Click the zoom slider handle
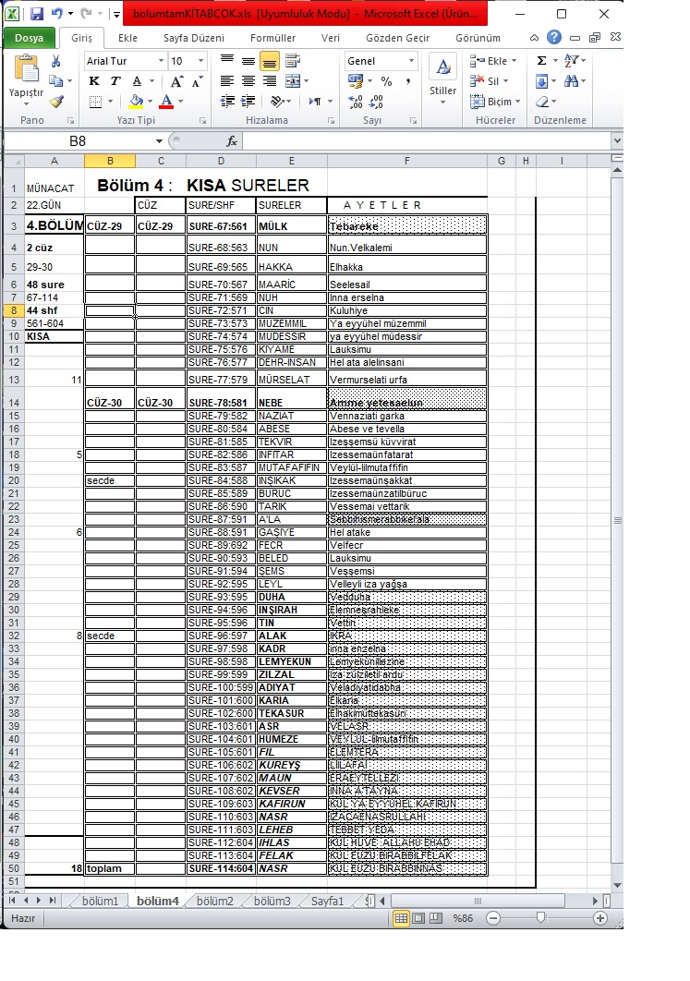690x981 pixels. [541, 918]
